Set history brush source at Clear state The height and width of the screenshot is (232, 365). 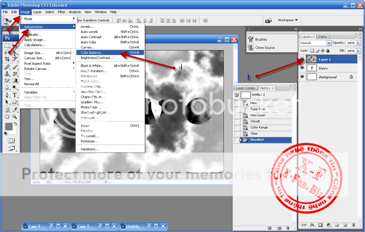click(x=237, y=133)
